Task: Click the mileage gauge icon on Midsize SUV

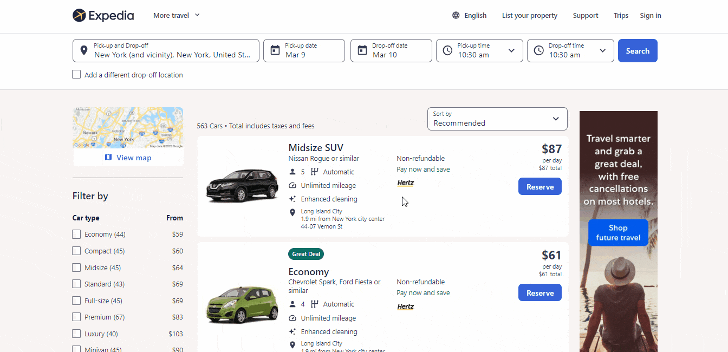Action: pyautogui.click(x=292, y=185)
